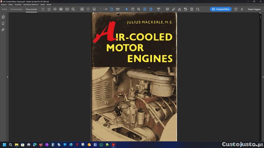Switch to two-page view mode
Viewport: 264px width, 148px height.
[x=118, y=9]
